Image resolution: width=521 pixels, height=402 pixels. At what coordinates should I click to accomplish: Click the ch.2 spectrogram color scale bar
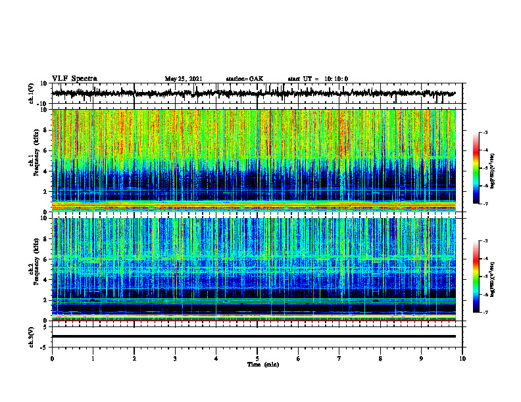pyautogui.click(x=476, y=277)
